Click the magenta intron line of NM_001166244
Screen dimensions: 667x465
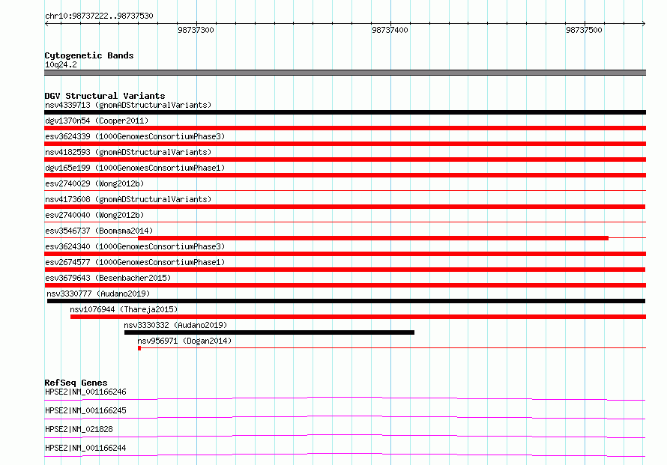click(x=345, y=454)
